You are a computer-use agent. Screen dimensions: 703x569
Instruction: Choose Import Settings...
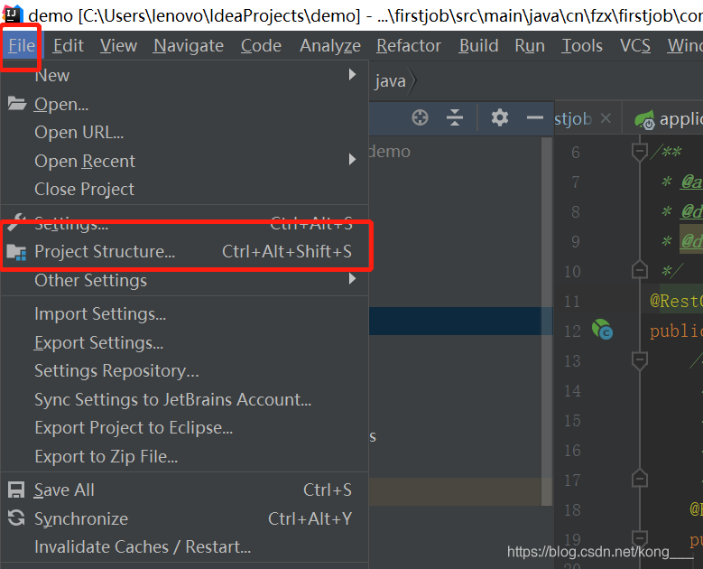184,314
